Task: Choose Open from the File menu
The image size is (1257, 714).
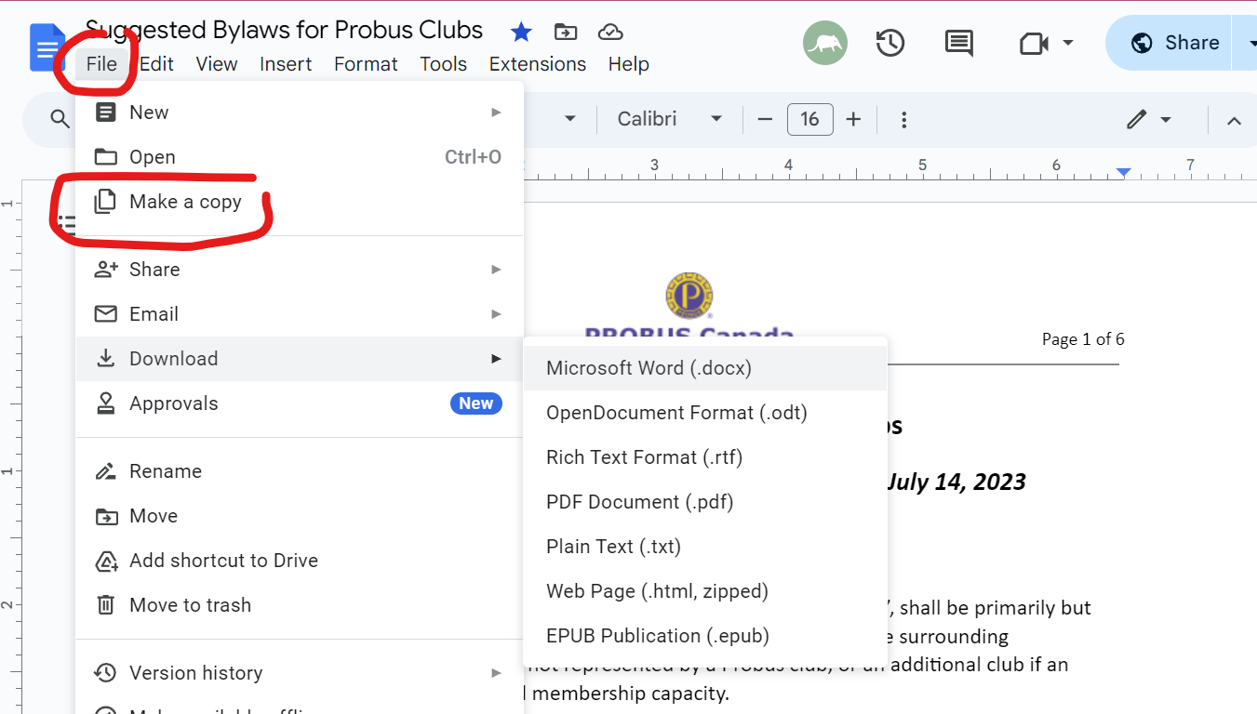Action: click(x=300, y=157)
